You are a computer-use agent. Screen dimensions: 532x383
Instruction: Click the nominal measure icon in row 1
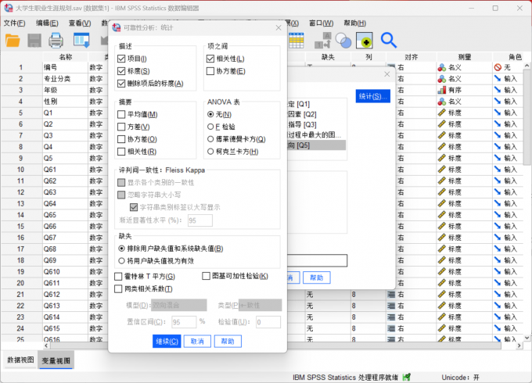tap(442, 67)
